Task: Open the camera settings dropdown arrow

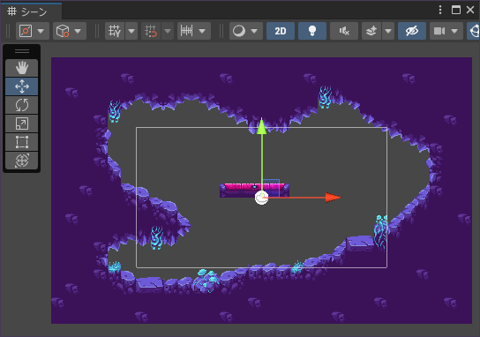Action: coord(454,31)
